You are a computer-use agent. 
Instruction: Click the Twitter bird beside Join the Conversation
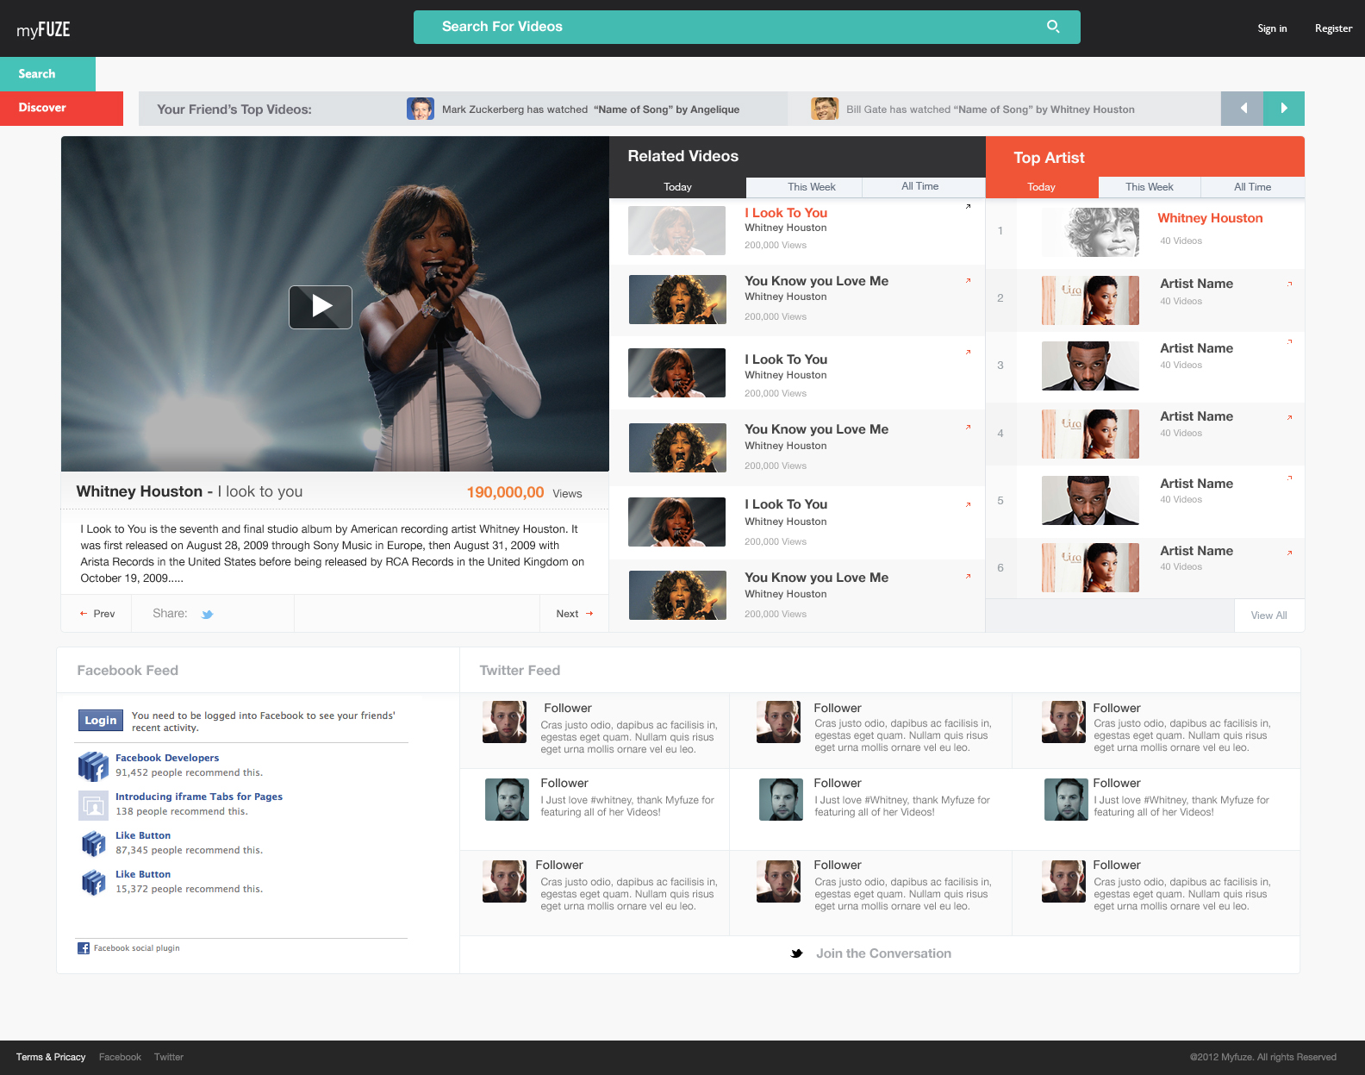pos(796,953)
